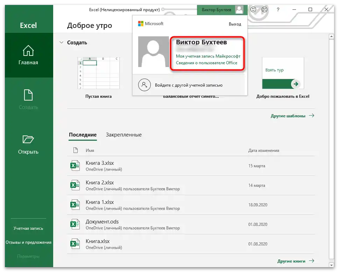Select the Пустая книга template thumbnail
The height and width of the screenshot is (272, 339).
pyautogui.click(x=98, y=73)
